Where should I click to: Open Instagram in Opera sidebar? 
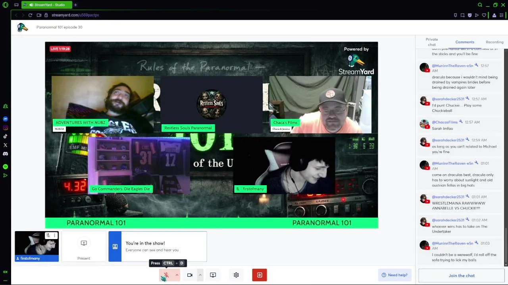click(5, 127)
